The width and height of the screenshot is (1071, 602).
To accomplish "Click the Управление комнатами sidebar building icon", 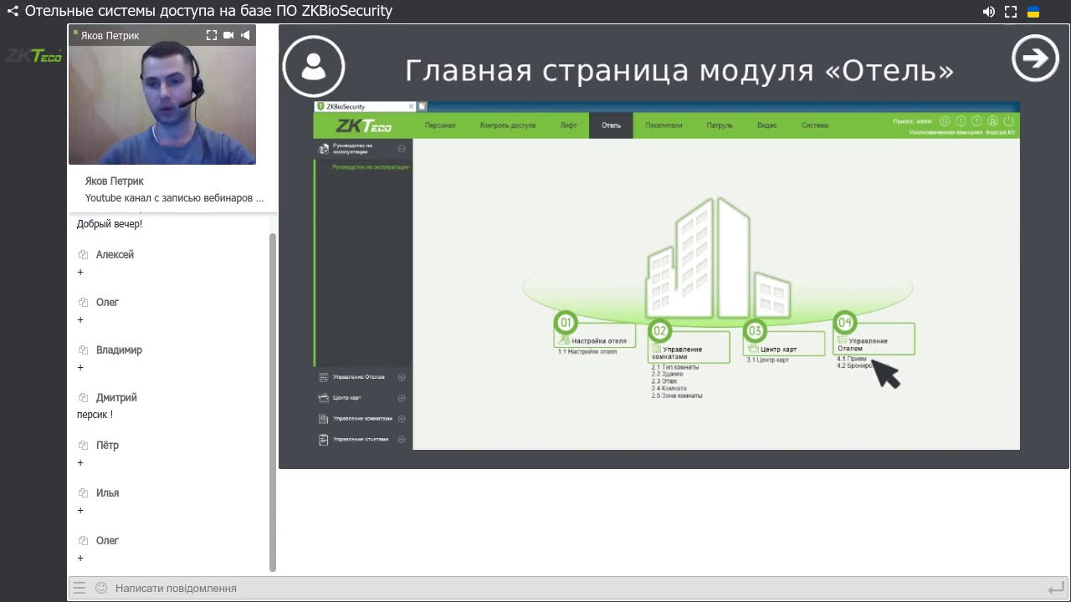I will (x=324, y=419).
